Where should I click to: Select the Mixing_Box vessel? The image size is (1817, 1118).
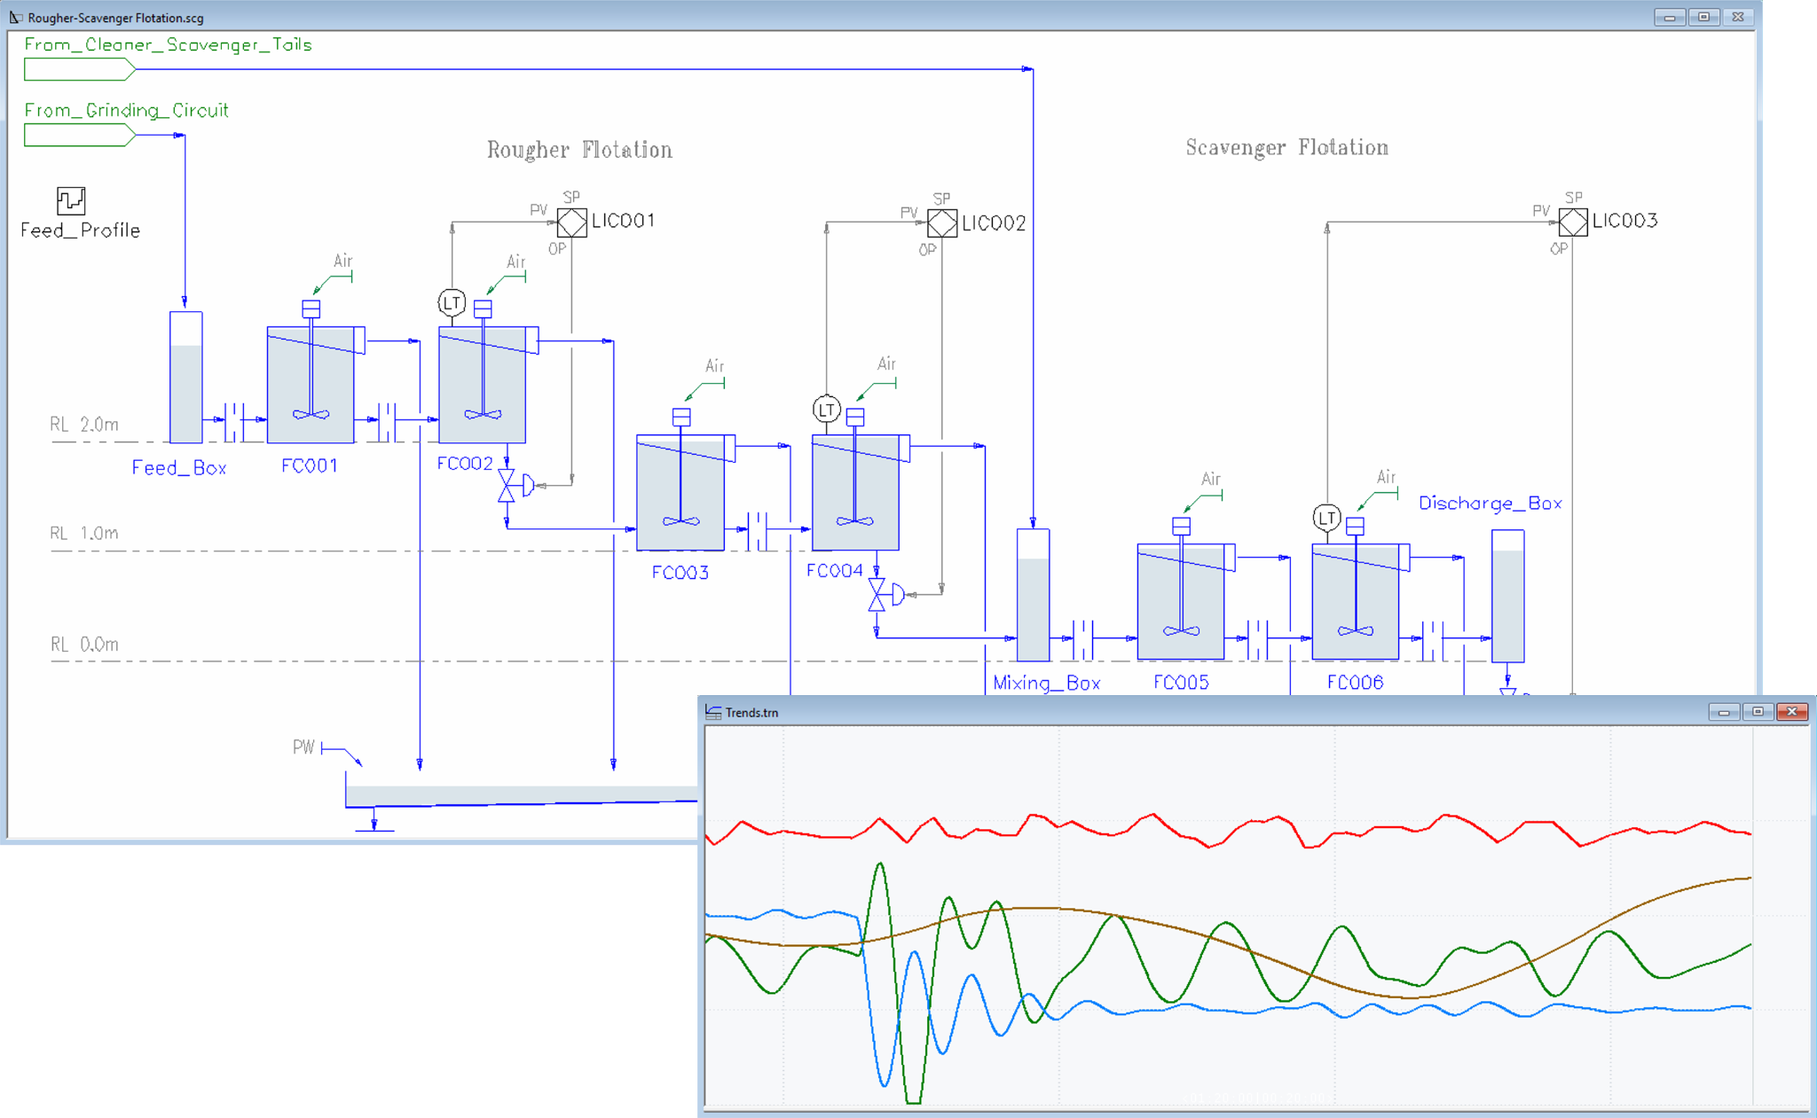coord(1033,595)
